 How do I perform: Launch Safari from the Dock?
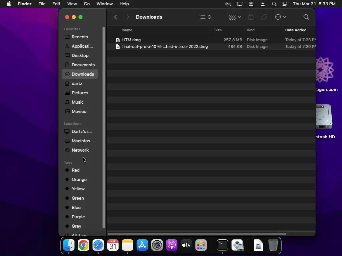tap(98, 245)
